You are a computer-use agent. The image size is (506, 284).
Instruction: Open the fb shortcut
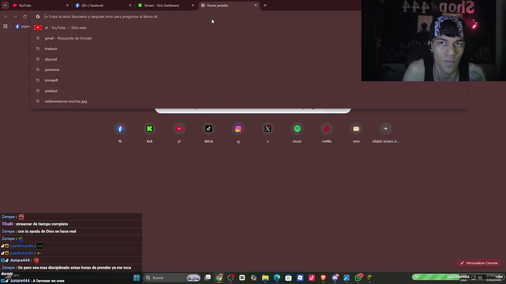120,133
